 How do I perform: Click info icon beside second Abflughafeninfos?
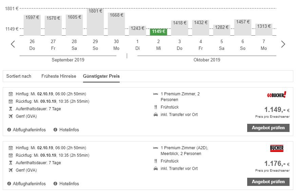click(x=9, y=184)
